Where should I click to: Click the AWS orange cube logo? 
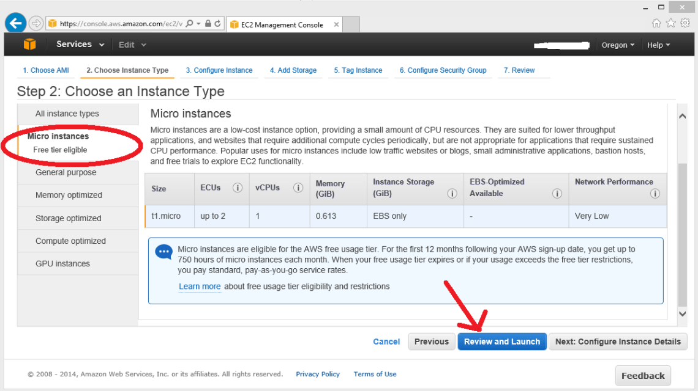[x=29, y=44]
